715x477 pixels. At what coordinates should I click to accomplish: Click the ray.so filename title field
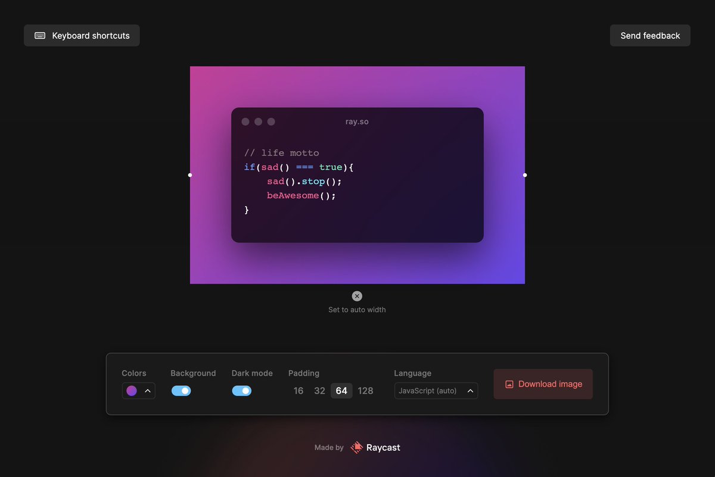click(357, 121)
